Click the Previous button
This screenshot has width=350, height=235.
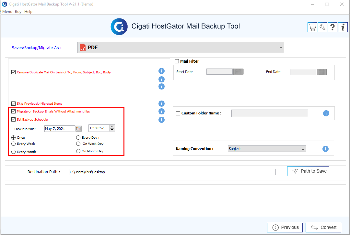(285, 228)
